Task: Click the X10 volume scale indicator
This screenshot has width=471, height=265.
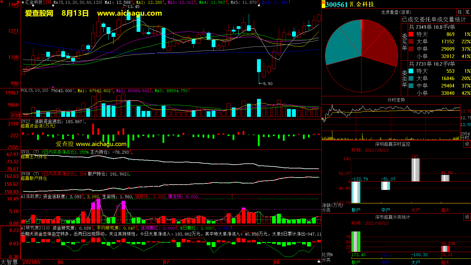Action: (x=16, y=115)
